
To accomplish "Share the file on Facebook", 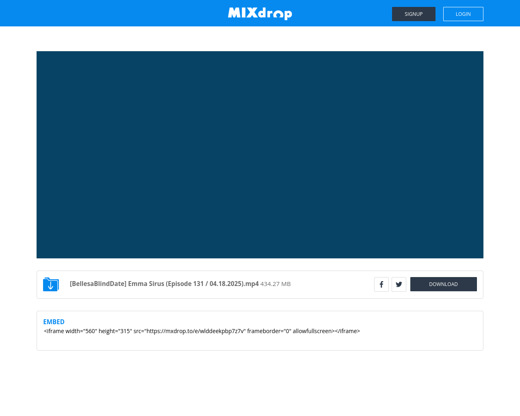I will point(381,284).
